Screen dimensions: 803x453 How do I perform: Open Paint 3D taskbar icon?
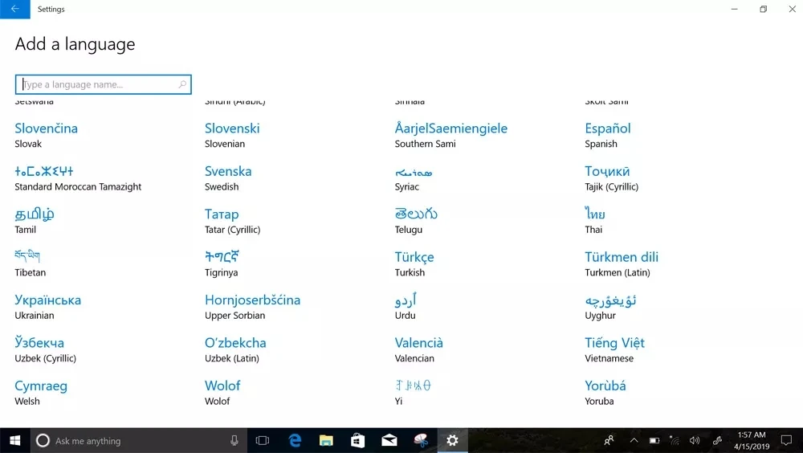click(421, 441)
